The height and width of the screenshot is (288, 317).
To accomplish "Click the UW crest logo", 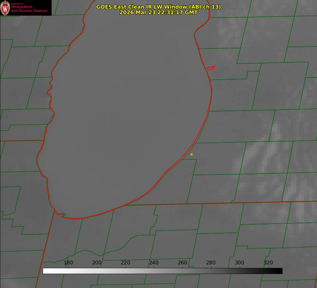I will click(x=5, y=8).
